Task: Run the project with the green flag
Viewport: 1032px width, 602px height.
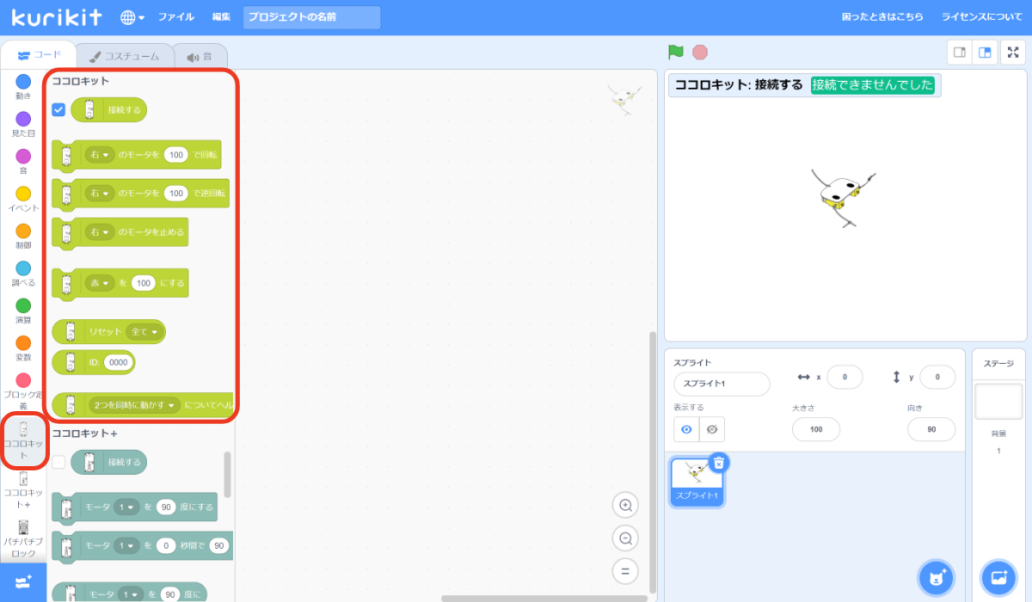Action: coord(675,52)
